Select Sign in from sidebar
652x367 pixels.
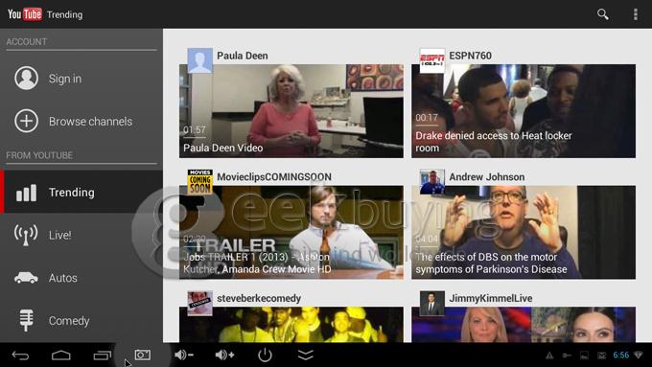pos(81,79)
